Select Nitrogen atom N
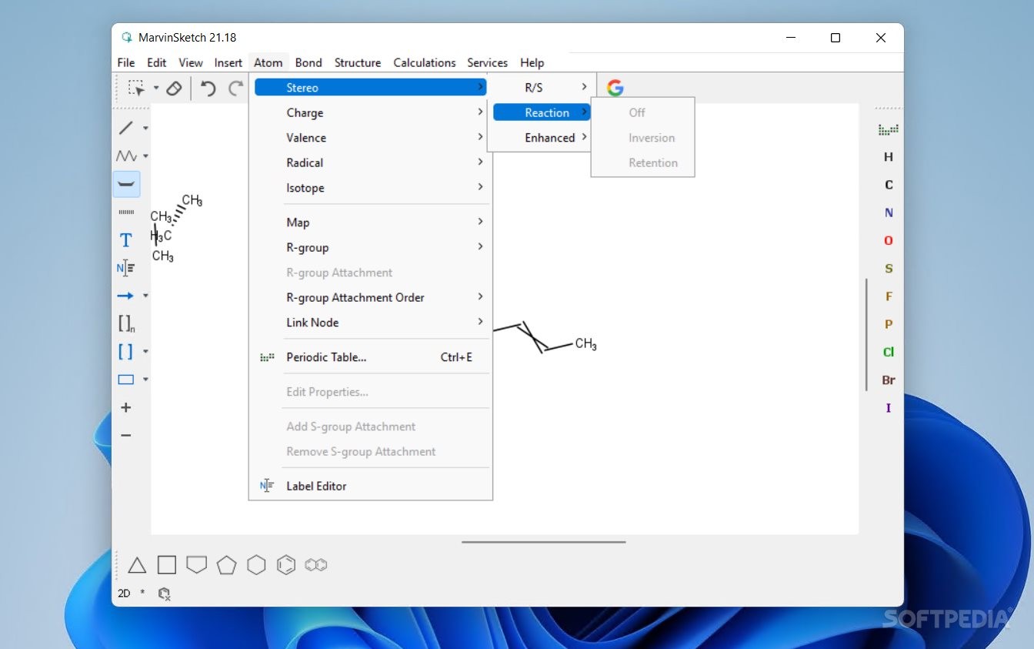The width and height of the screenshot is (1034, 649). [x=889, y=212]
